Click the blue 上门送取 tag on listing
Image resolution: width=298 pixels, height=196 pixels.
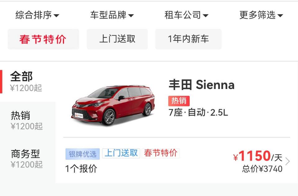[x=121, y=153]
